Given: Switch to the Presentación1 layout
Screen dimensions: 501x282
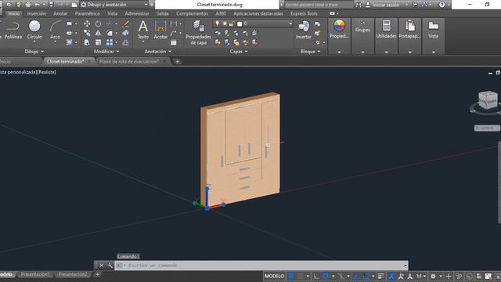Looking at the screenshot, I should [x=35, y=274].
